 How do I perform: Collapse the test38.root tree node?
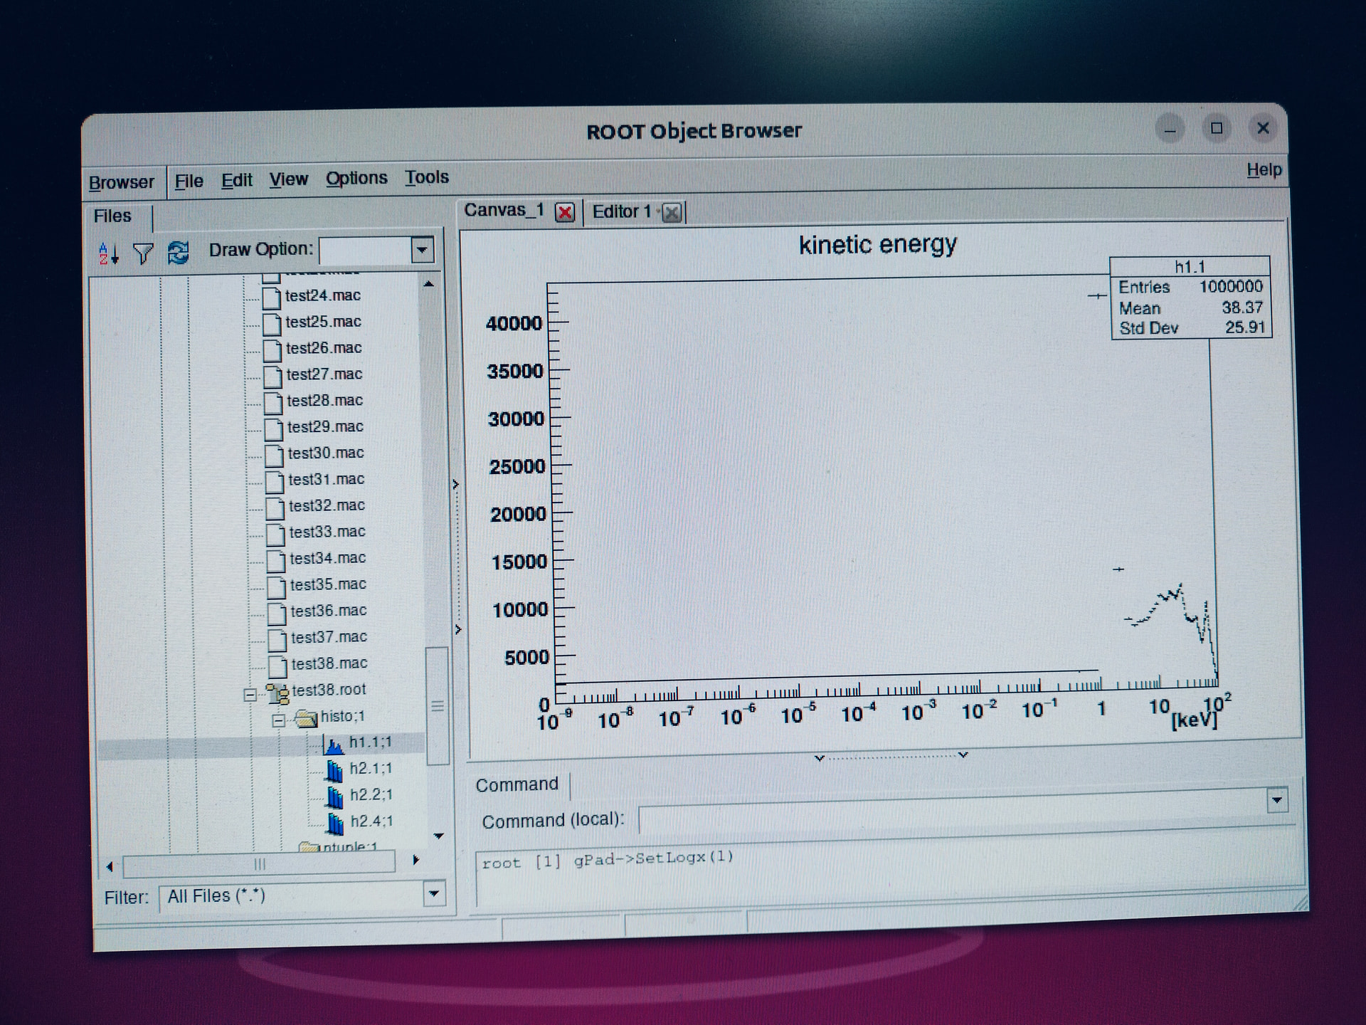250,694
